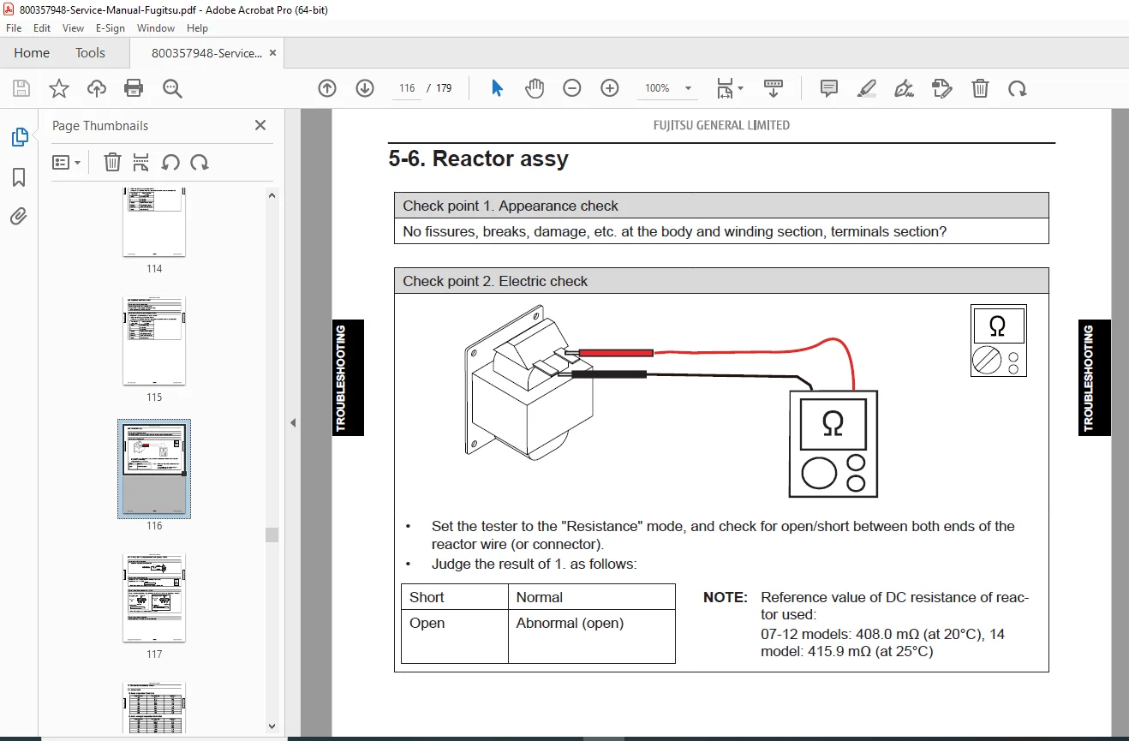
Task: Open fit page options icon
Action: (x=730, y=88)
